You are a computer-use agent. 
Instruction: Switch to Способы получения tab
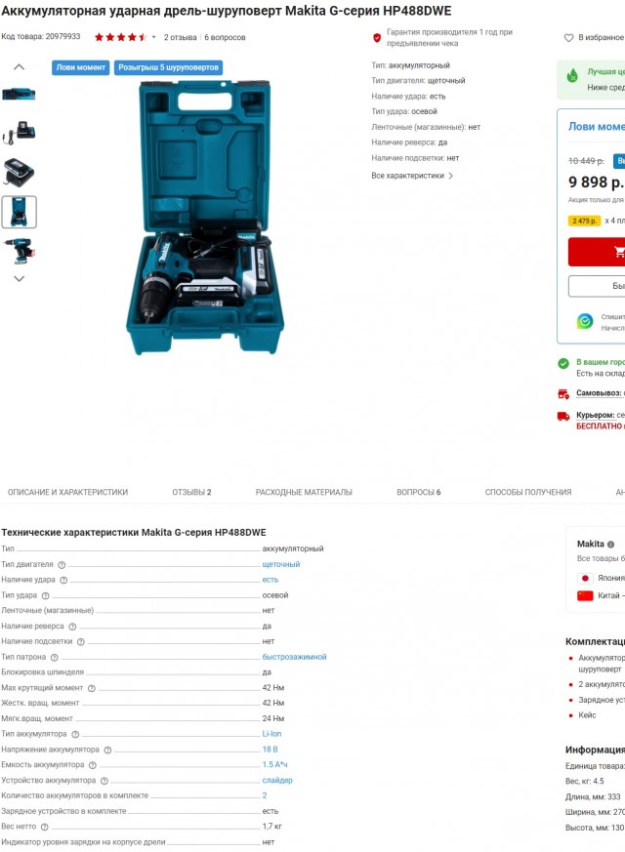pos(528,492)
